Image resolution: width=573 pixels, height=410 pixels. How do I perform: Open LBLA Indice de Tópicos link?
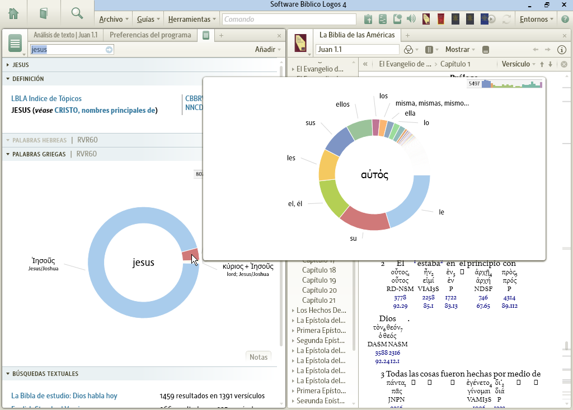(46, 98)
